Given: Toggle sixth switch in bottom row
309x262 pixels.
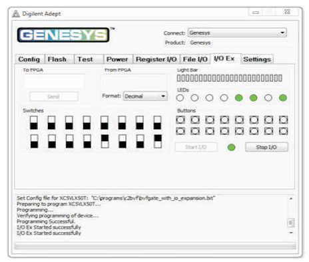Looking at the screenshot, I should pyautogui.click(x=123, y=141).
